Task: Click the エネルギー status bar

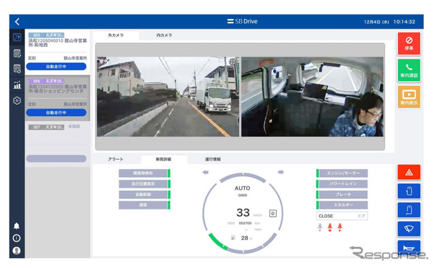Action: pos(342,205)
